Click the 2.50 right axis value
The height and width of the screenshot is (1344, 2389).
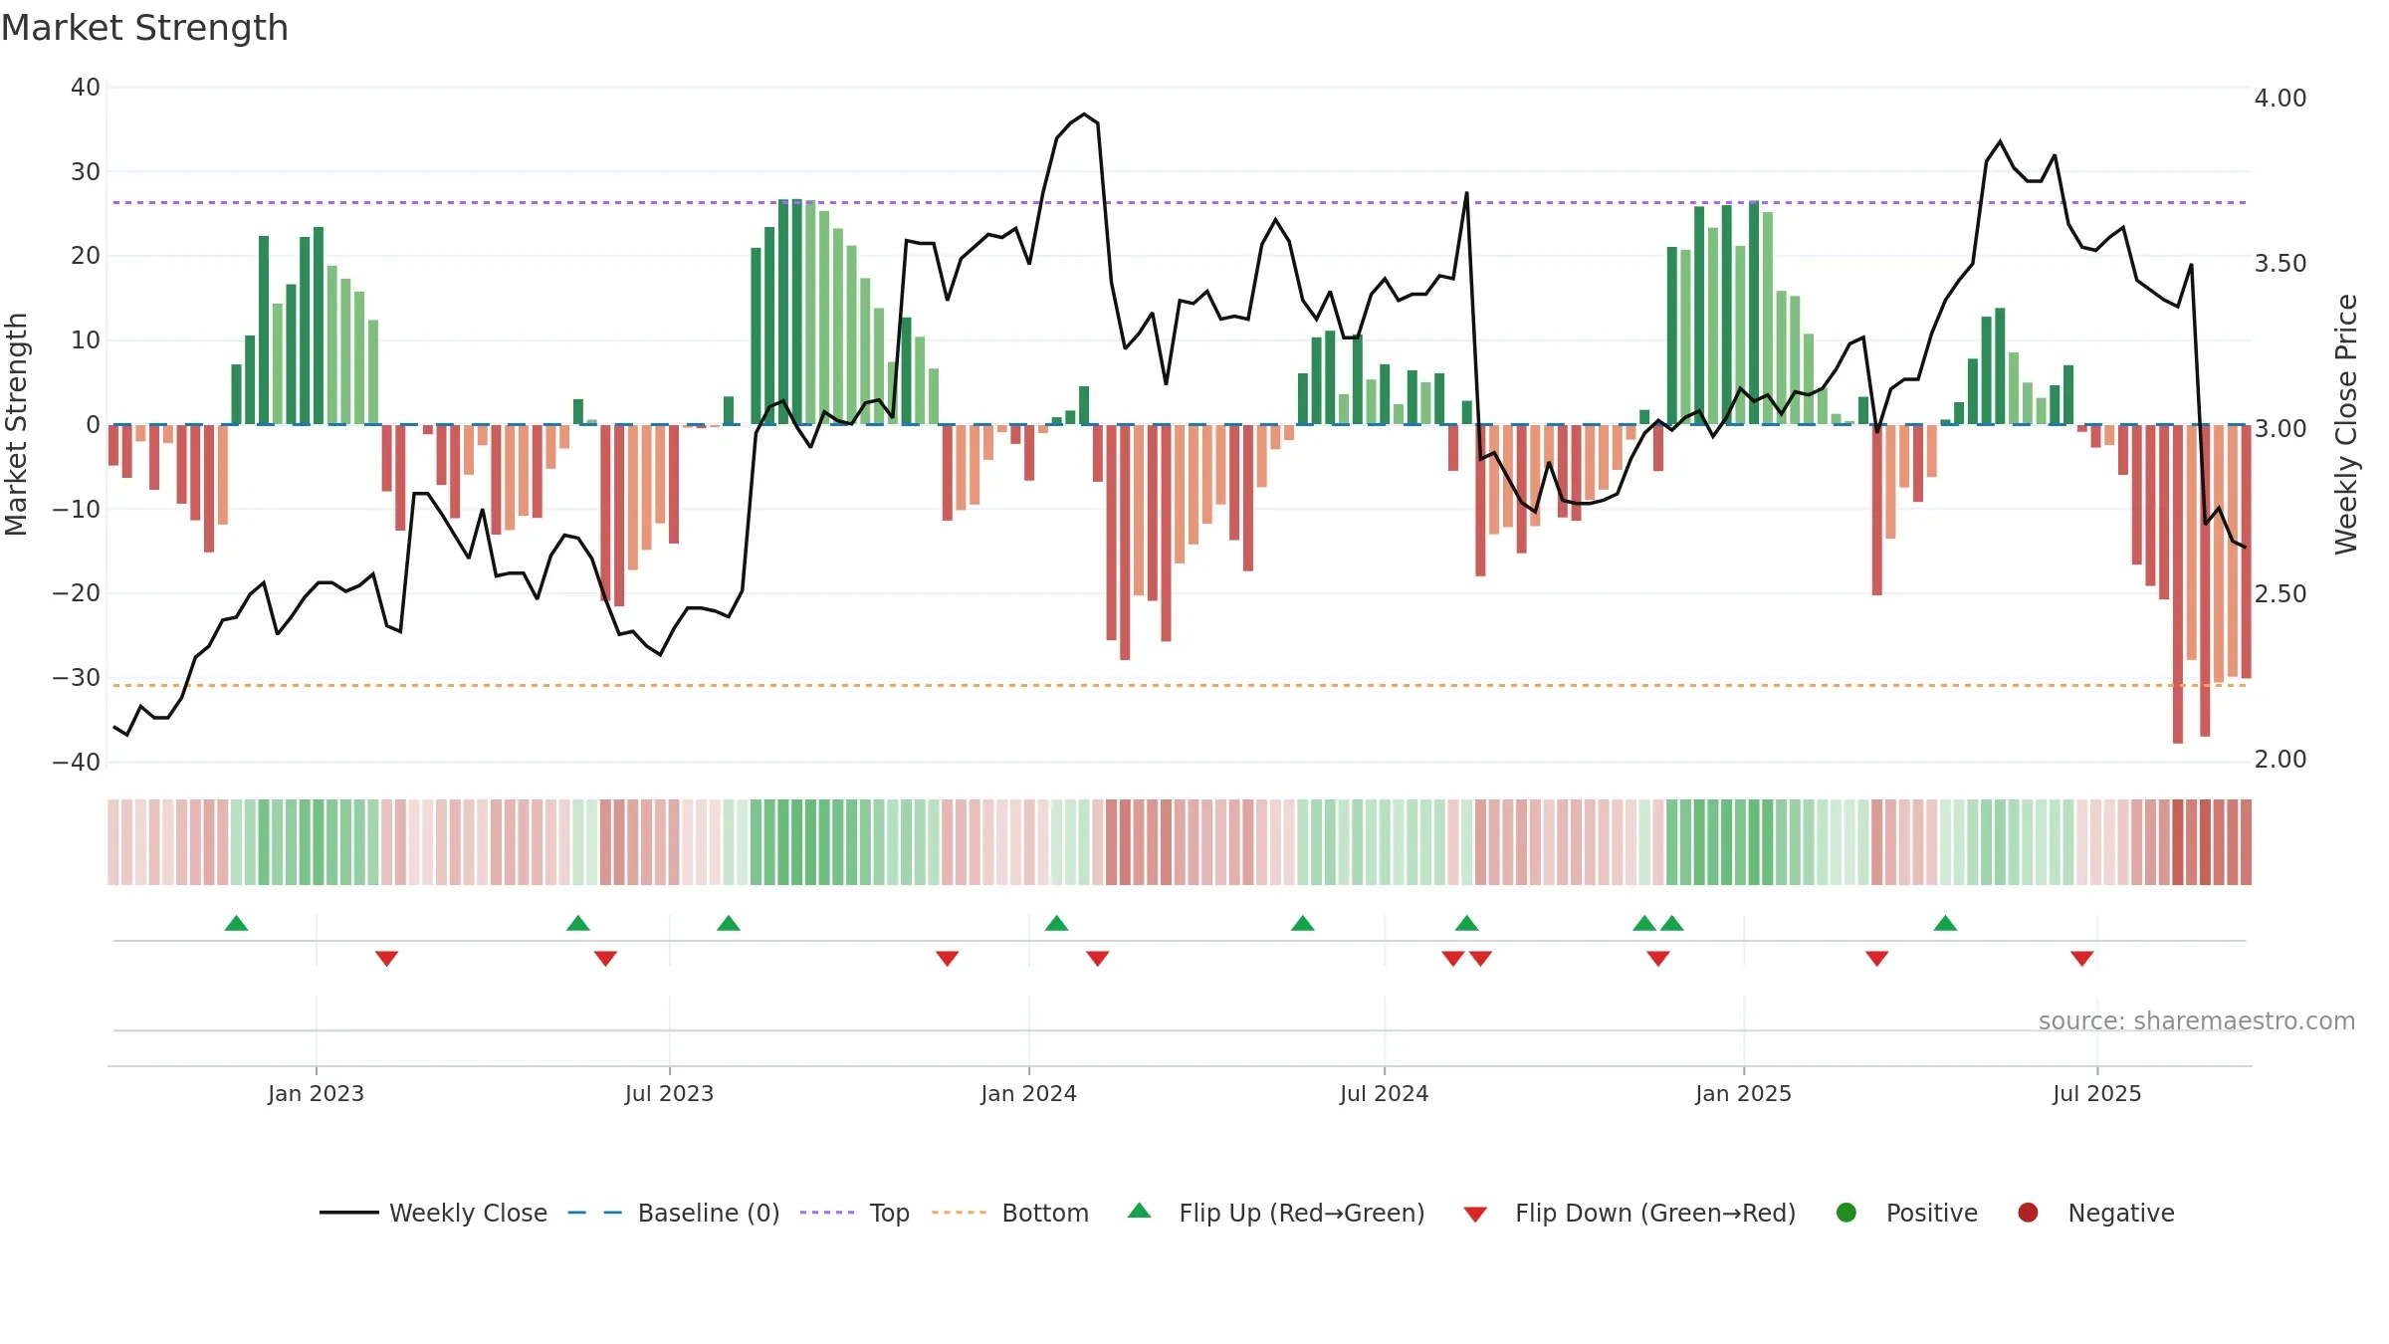click(2280, 593)
